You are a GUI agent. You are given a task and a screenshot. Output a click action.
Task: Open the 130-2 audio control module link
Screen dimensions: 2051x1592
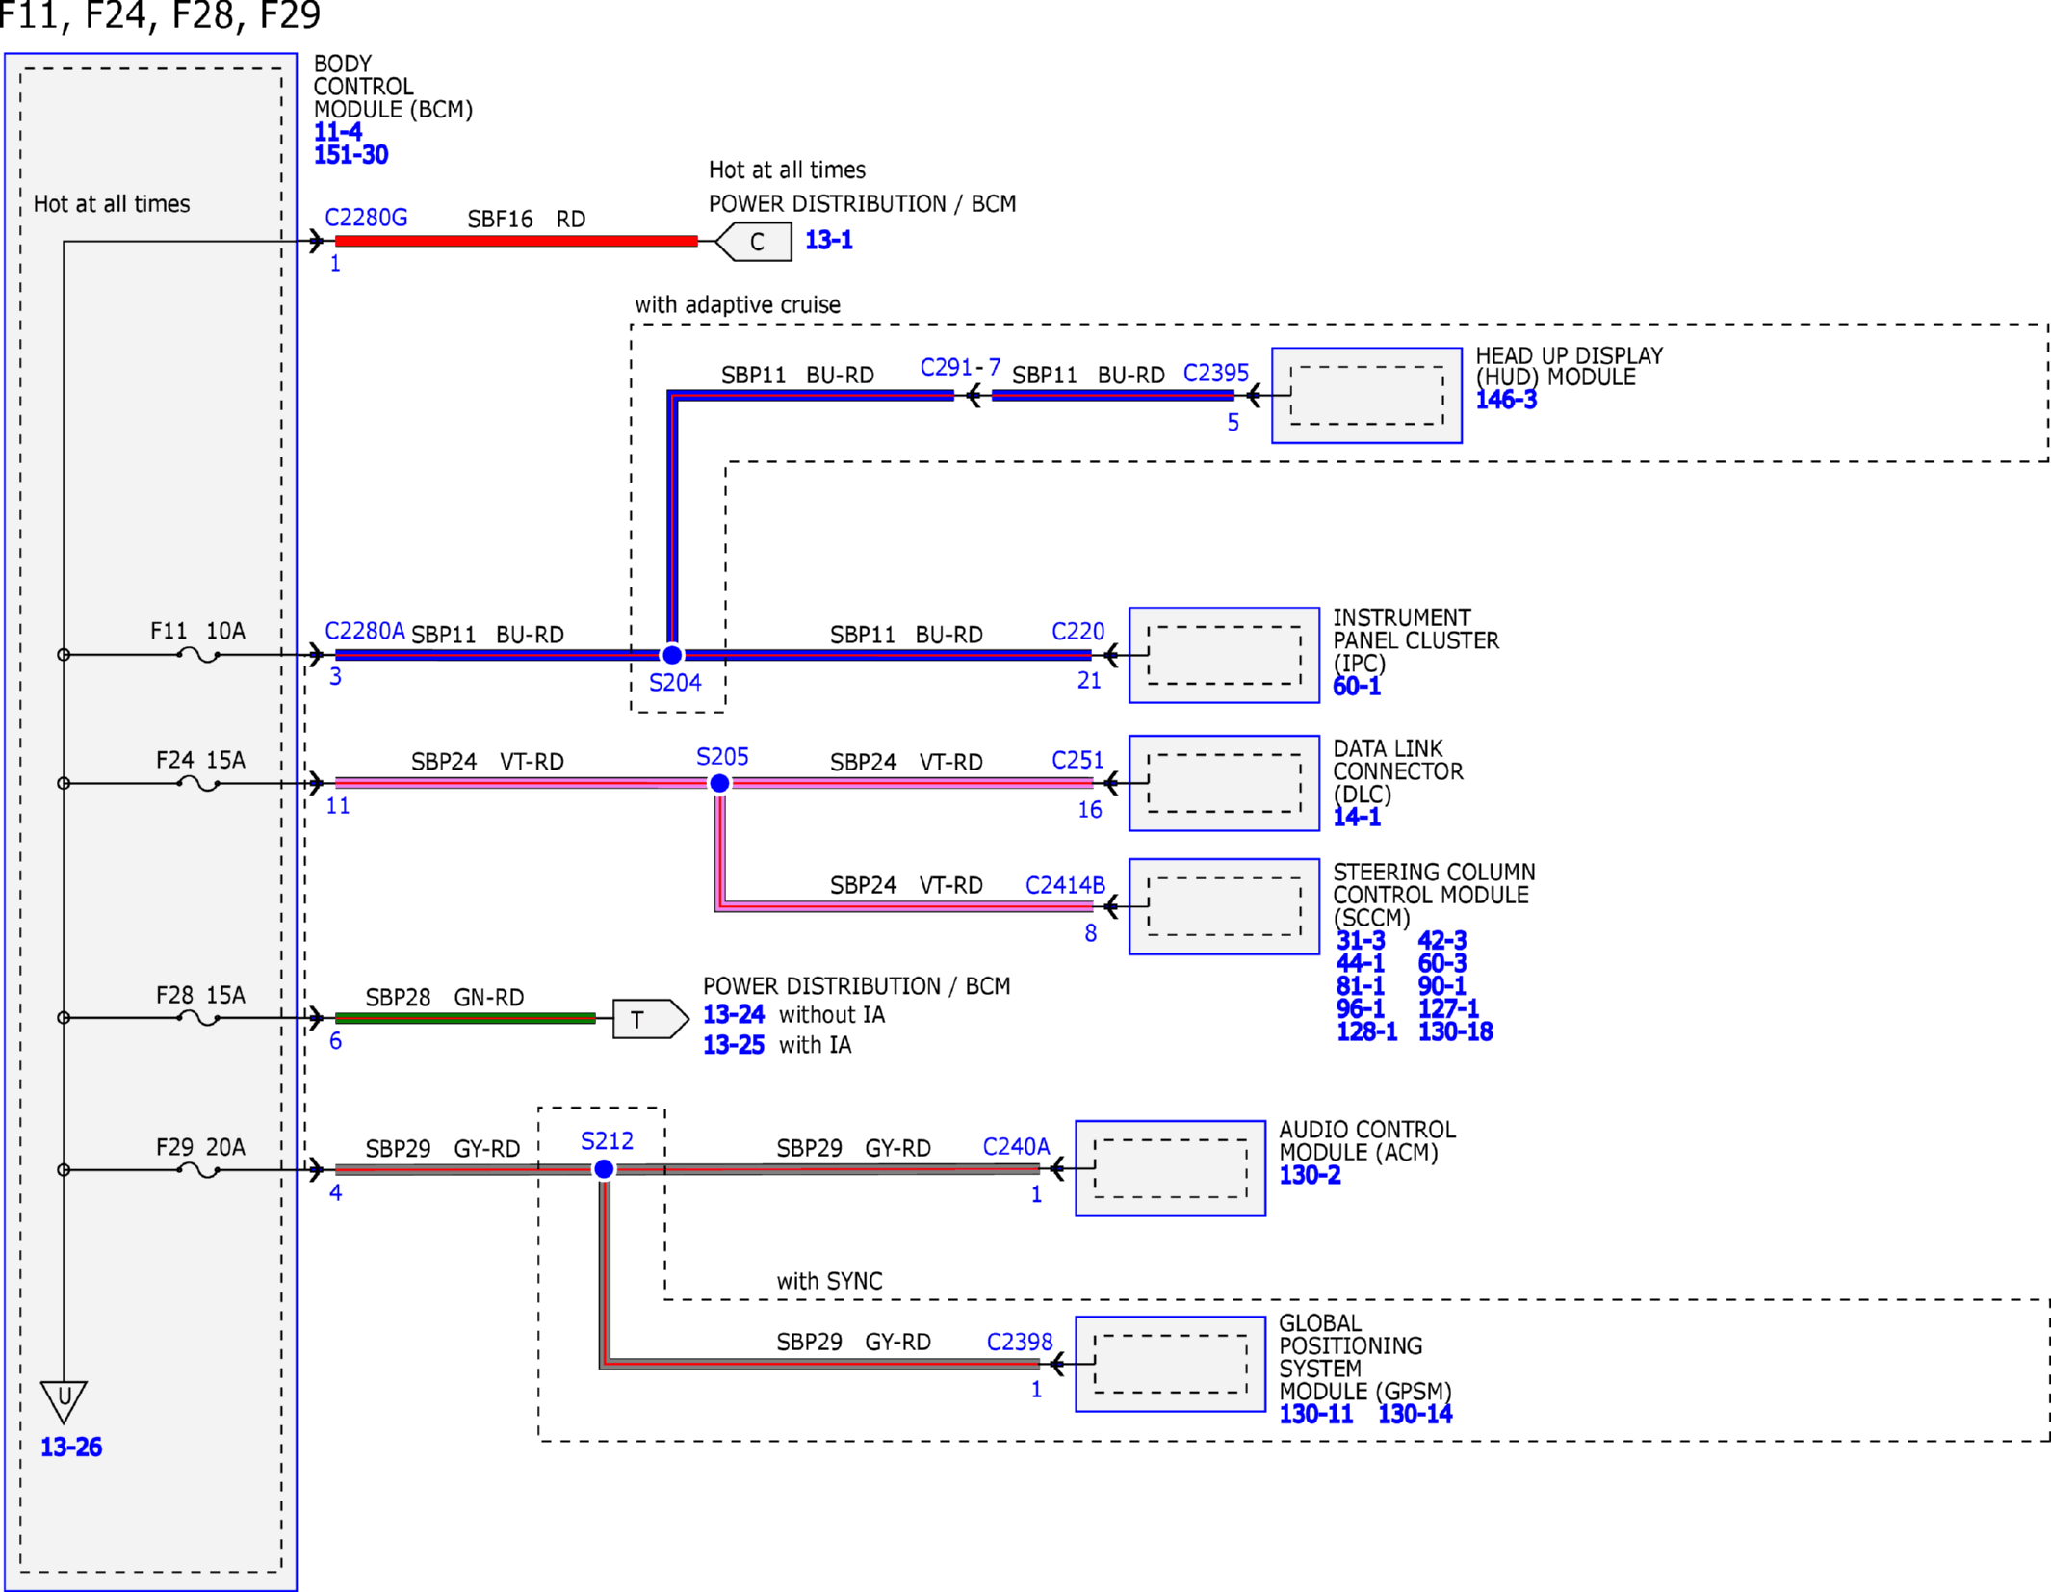tap(1310, 1175)
